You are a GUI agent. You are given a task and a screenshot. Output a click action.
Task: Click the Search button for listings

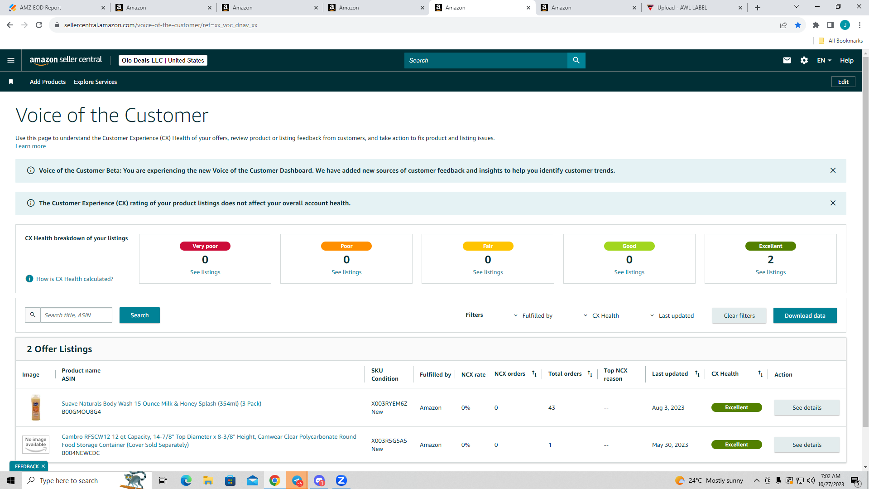pyautogui.click(x=139, y=315)
